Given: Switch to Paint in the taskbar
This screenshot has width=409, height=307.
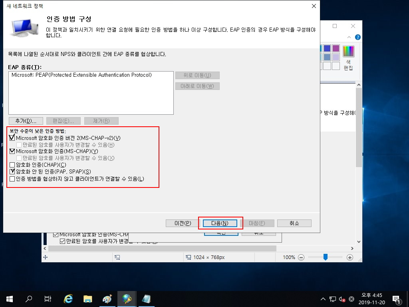Looking at the screenshot, I should [107, 299].
